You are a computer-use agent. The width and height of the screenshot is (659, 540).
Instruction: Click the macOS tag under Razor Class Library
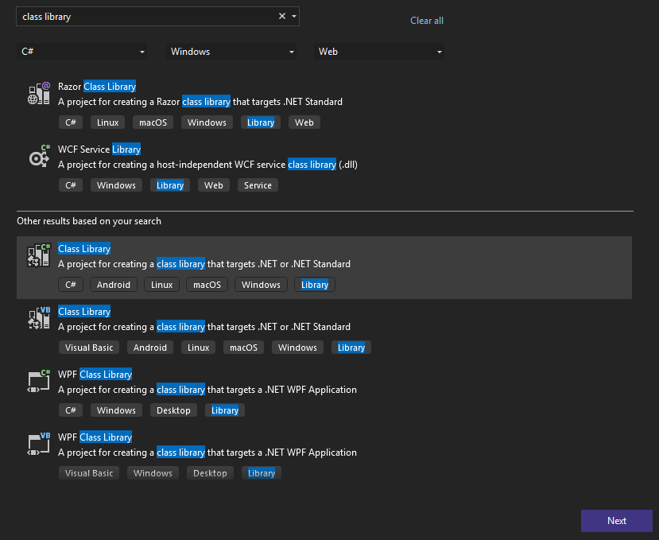(153, 122)
